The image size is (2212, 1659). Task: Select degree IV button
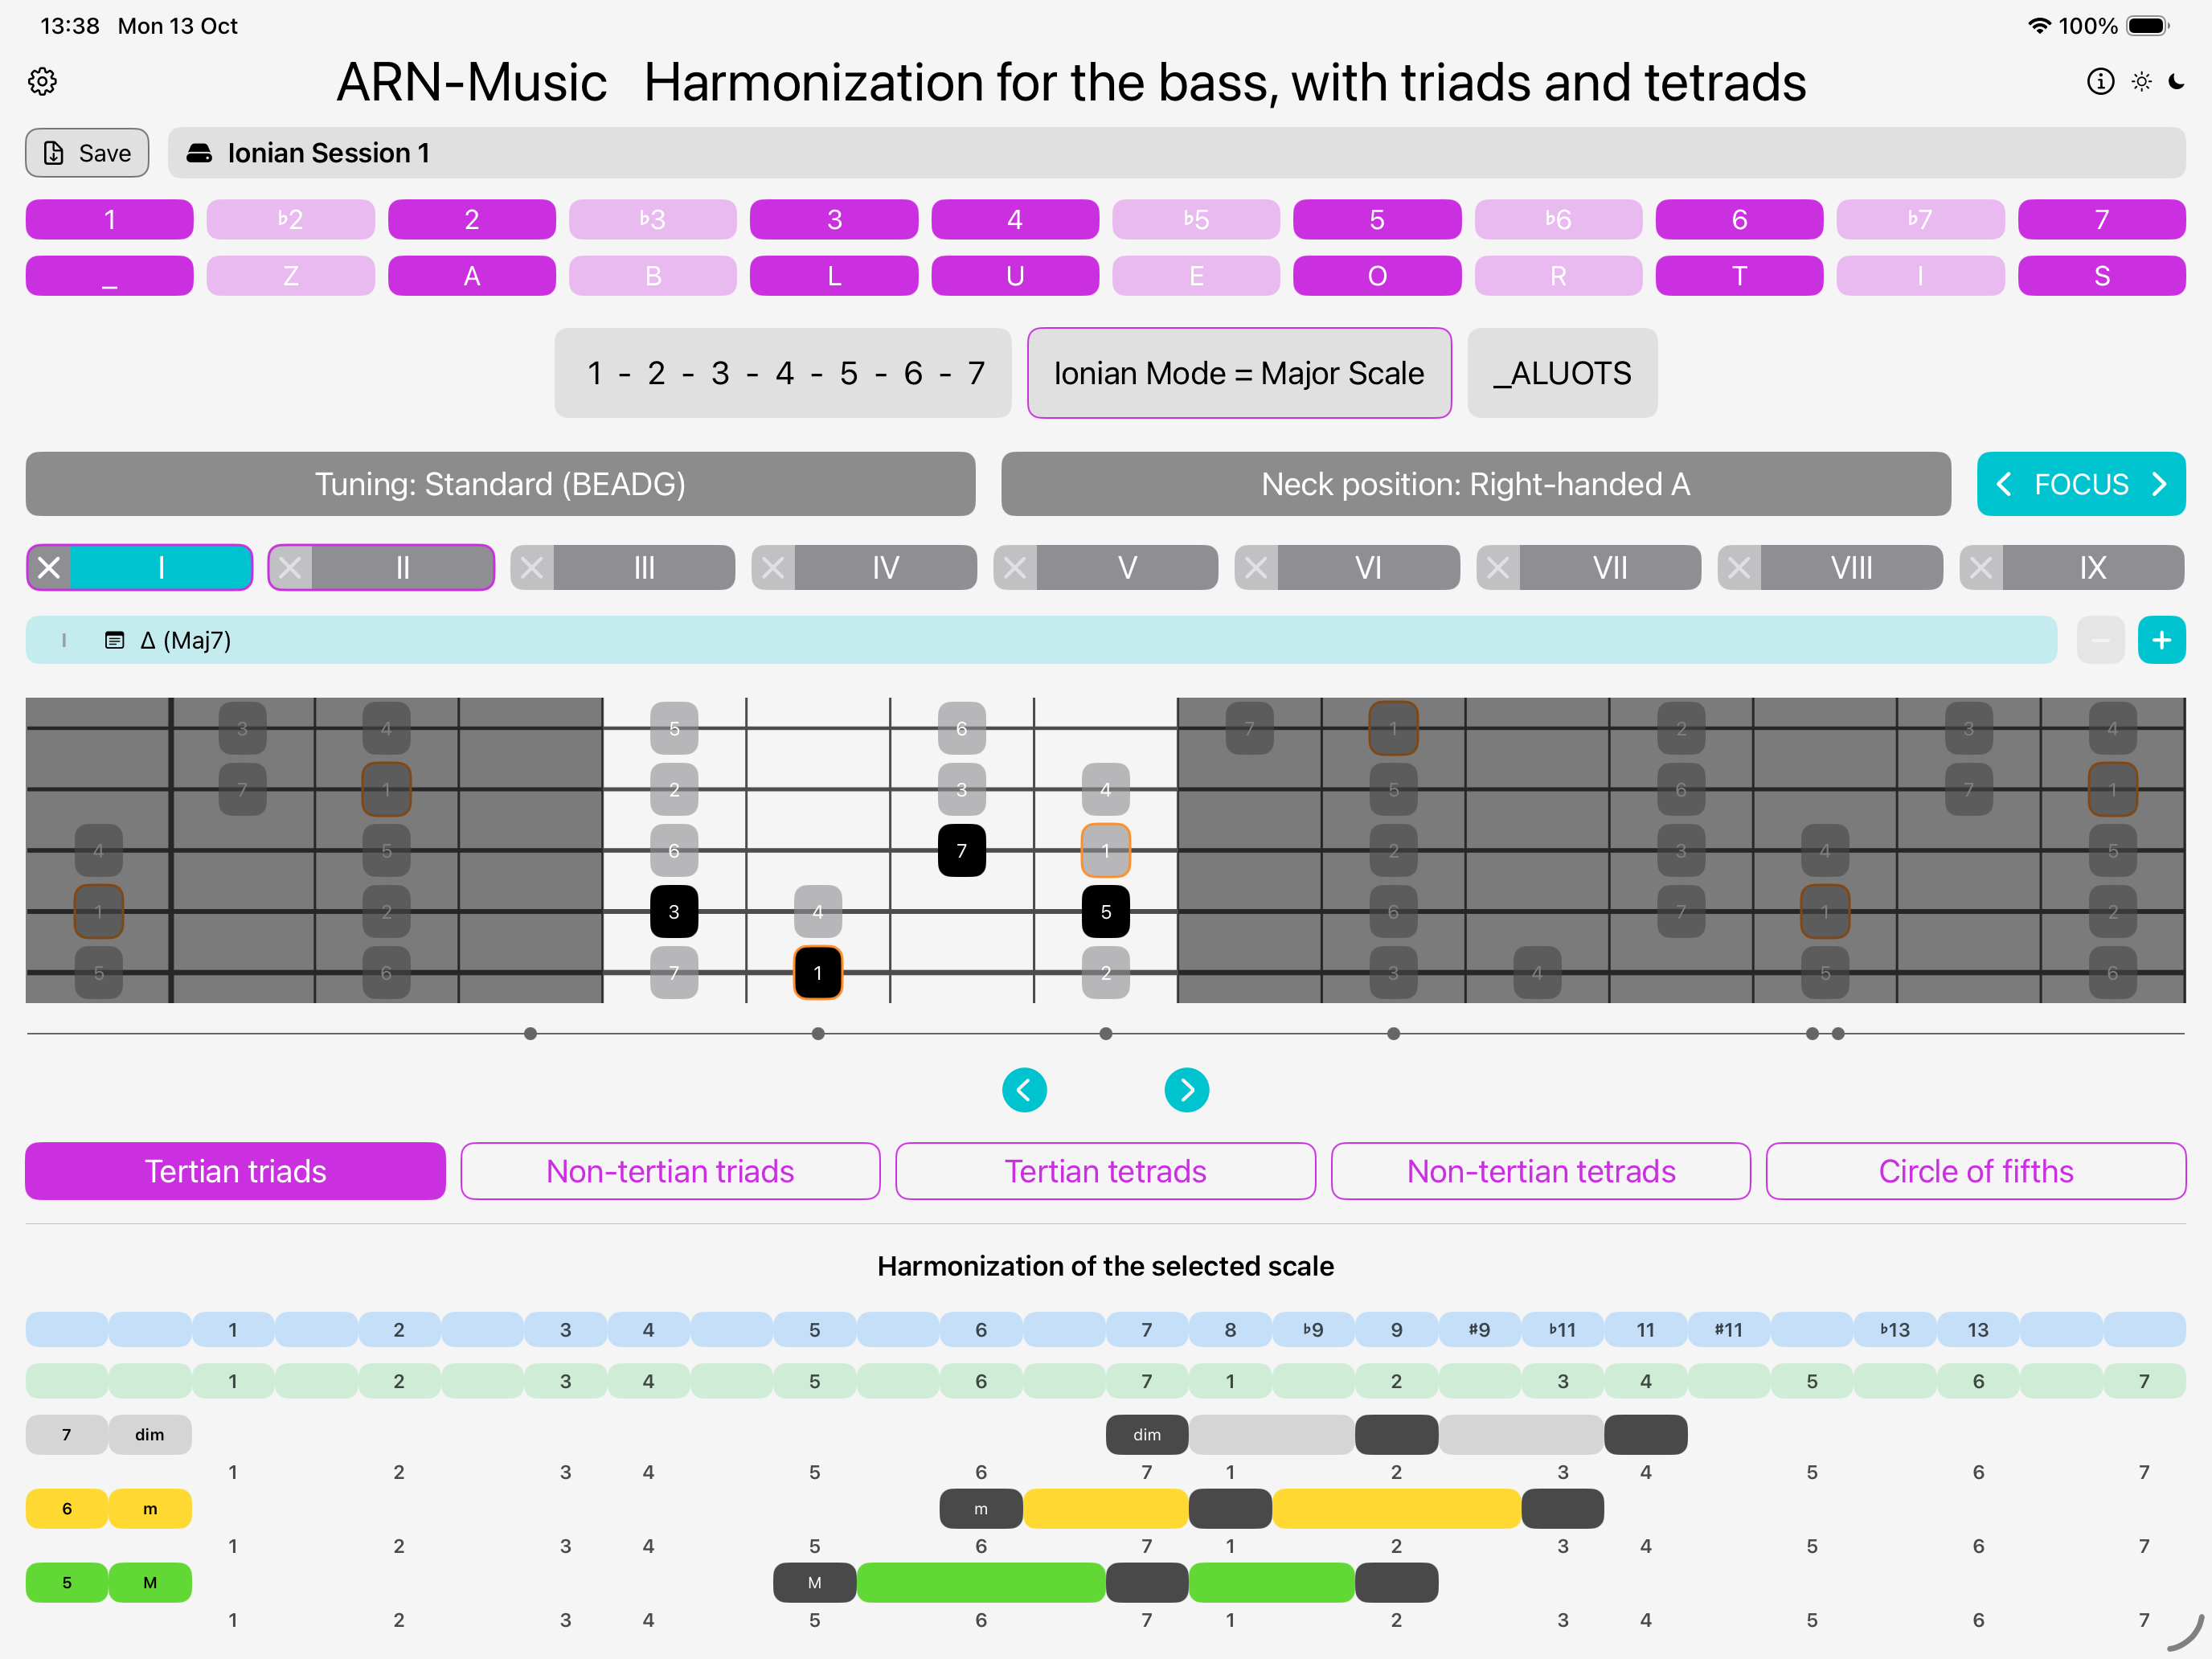885,568
